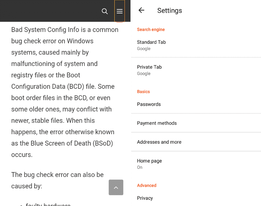Click the scroll-to-top chevron button
The image size is (261, 206).
tap(116, 187)
